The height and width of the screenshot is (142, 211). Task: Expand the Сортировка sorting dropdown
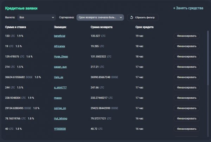[x=101, y=17]
